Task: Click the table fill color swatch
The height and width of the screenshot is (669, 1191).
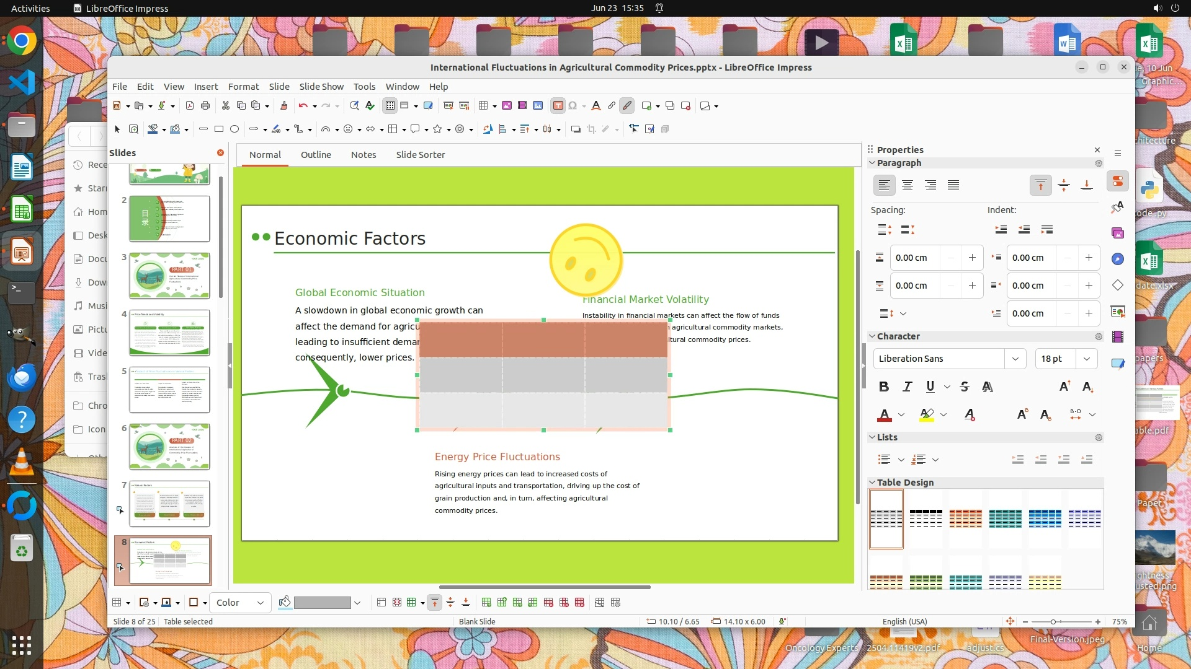Action: click(x=322, y=603)
